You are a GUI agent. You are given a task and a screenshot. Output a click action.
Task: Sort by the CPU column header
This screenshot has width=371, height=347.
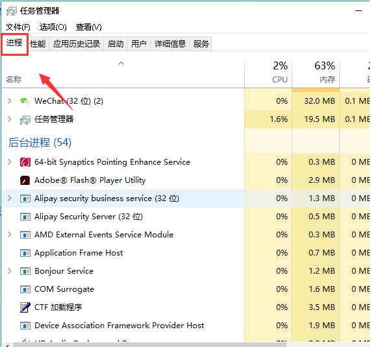[x=268, y=74]
